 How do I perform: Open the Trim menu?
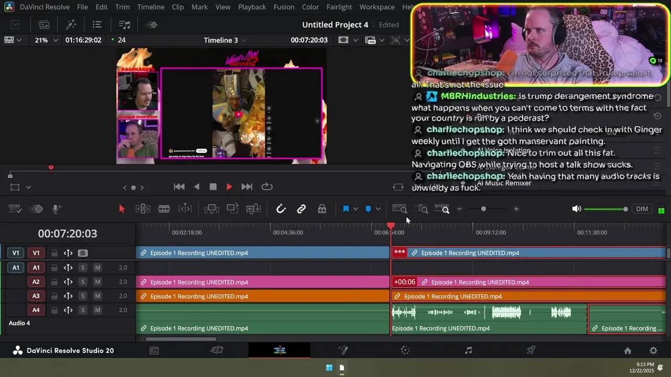[x=122, y=7]
